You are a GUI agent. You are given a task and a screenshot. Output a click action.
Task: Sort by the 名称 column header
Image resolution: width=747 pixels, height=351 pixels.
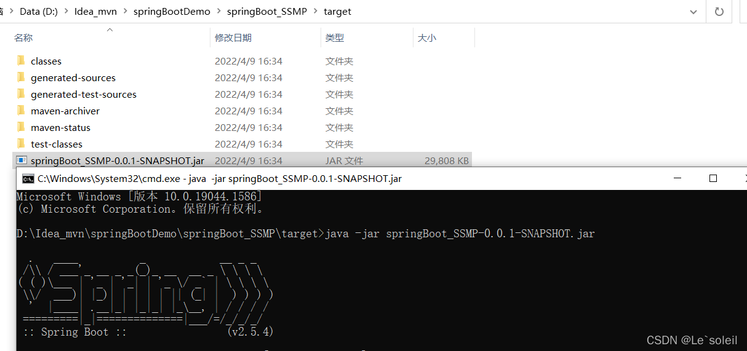tap(23, 37)
